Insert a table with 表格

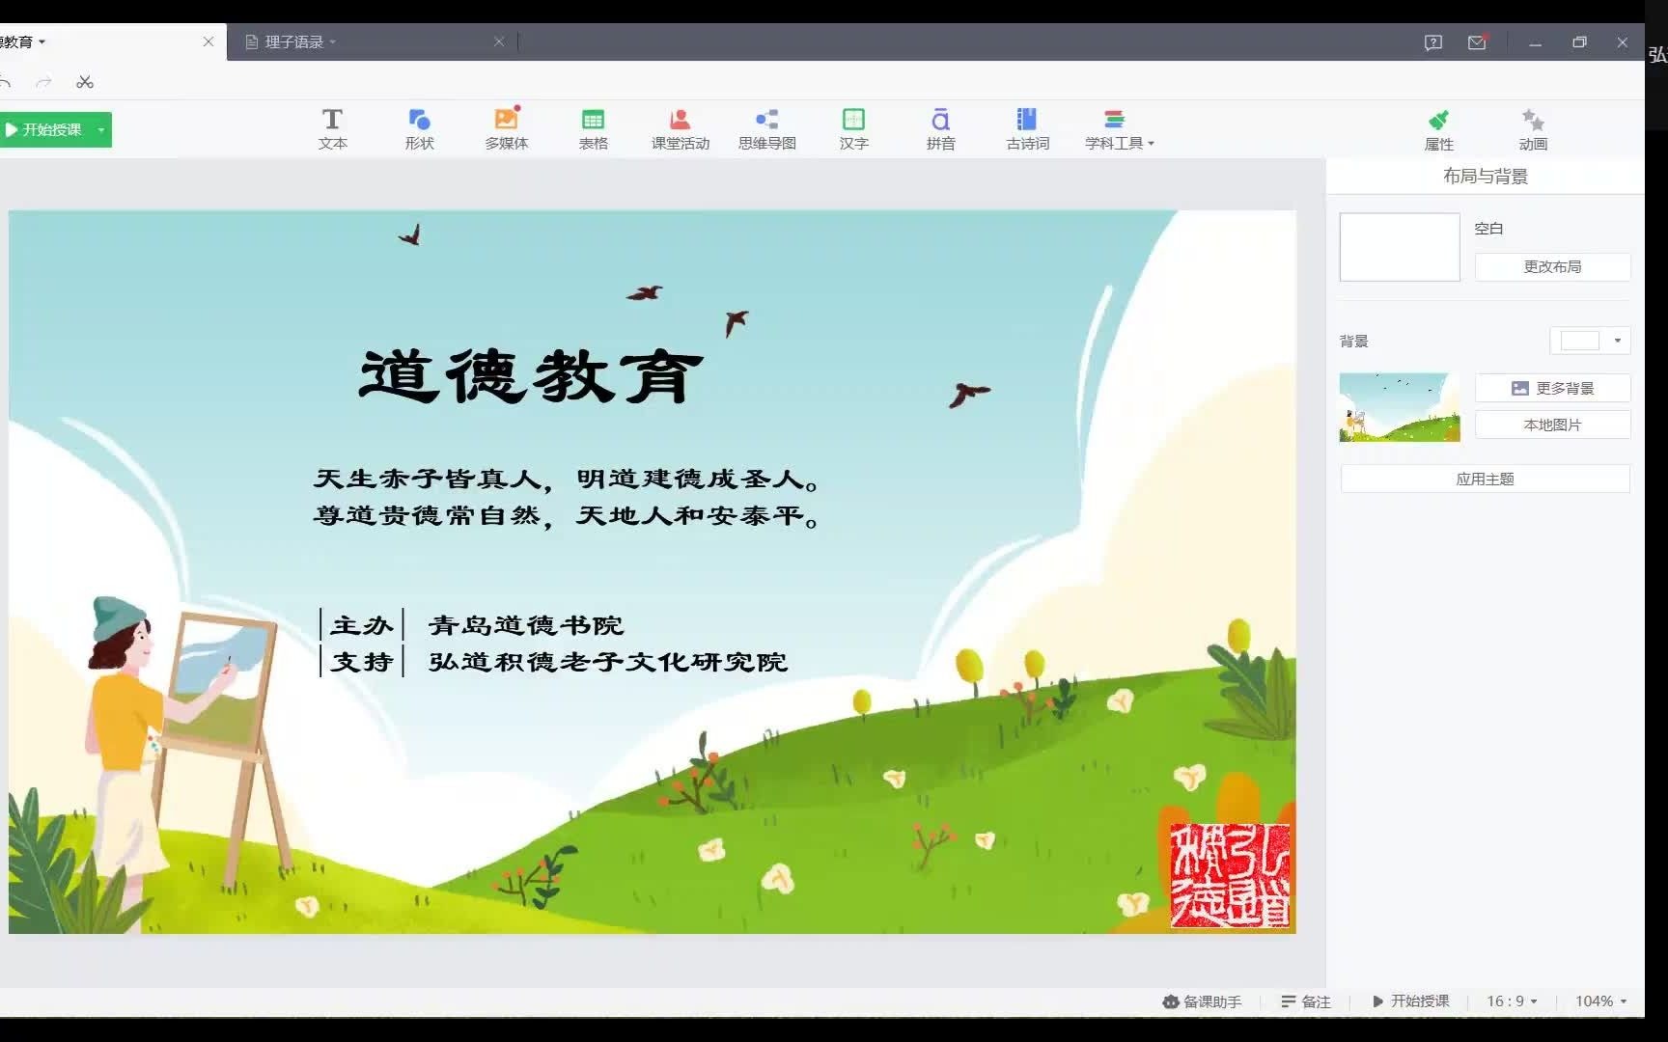tap(593, 128)
